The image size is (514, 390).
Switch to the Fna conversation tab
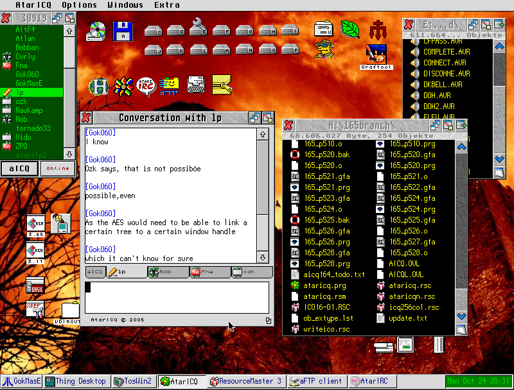click(x=210, y=272)
